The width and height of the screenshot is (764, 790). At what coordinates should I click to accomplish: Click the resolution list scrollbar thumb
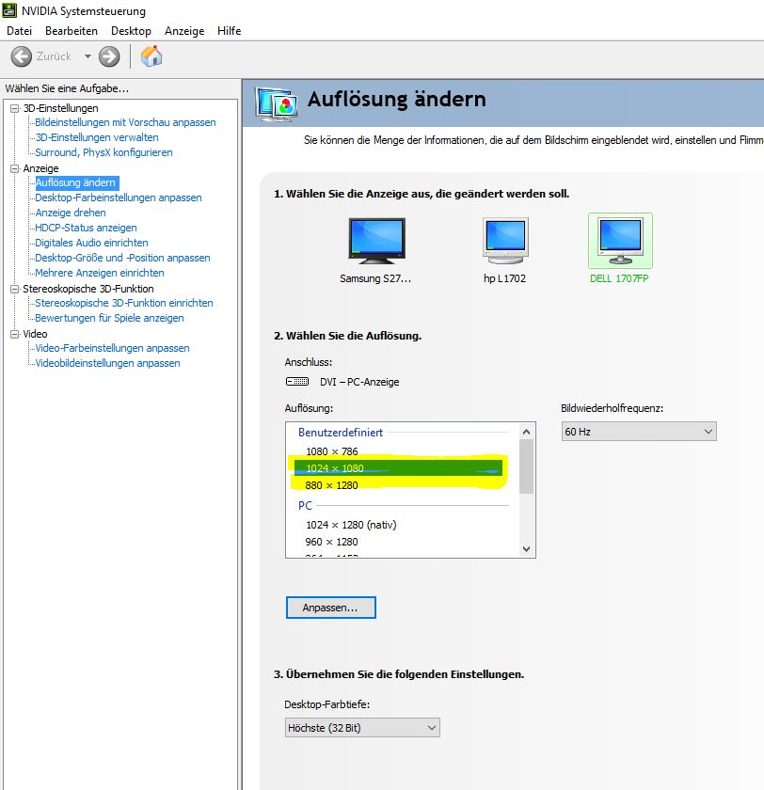click(526, 467)
